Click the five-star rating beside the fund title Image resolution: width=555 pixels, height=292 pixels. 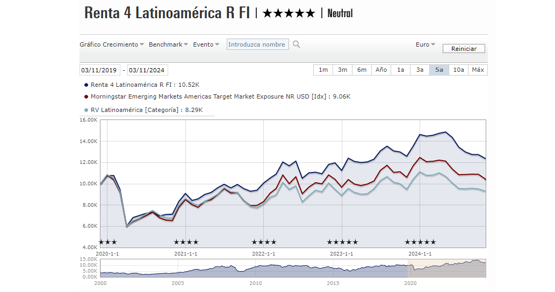point(289,14)
